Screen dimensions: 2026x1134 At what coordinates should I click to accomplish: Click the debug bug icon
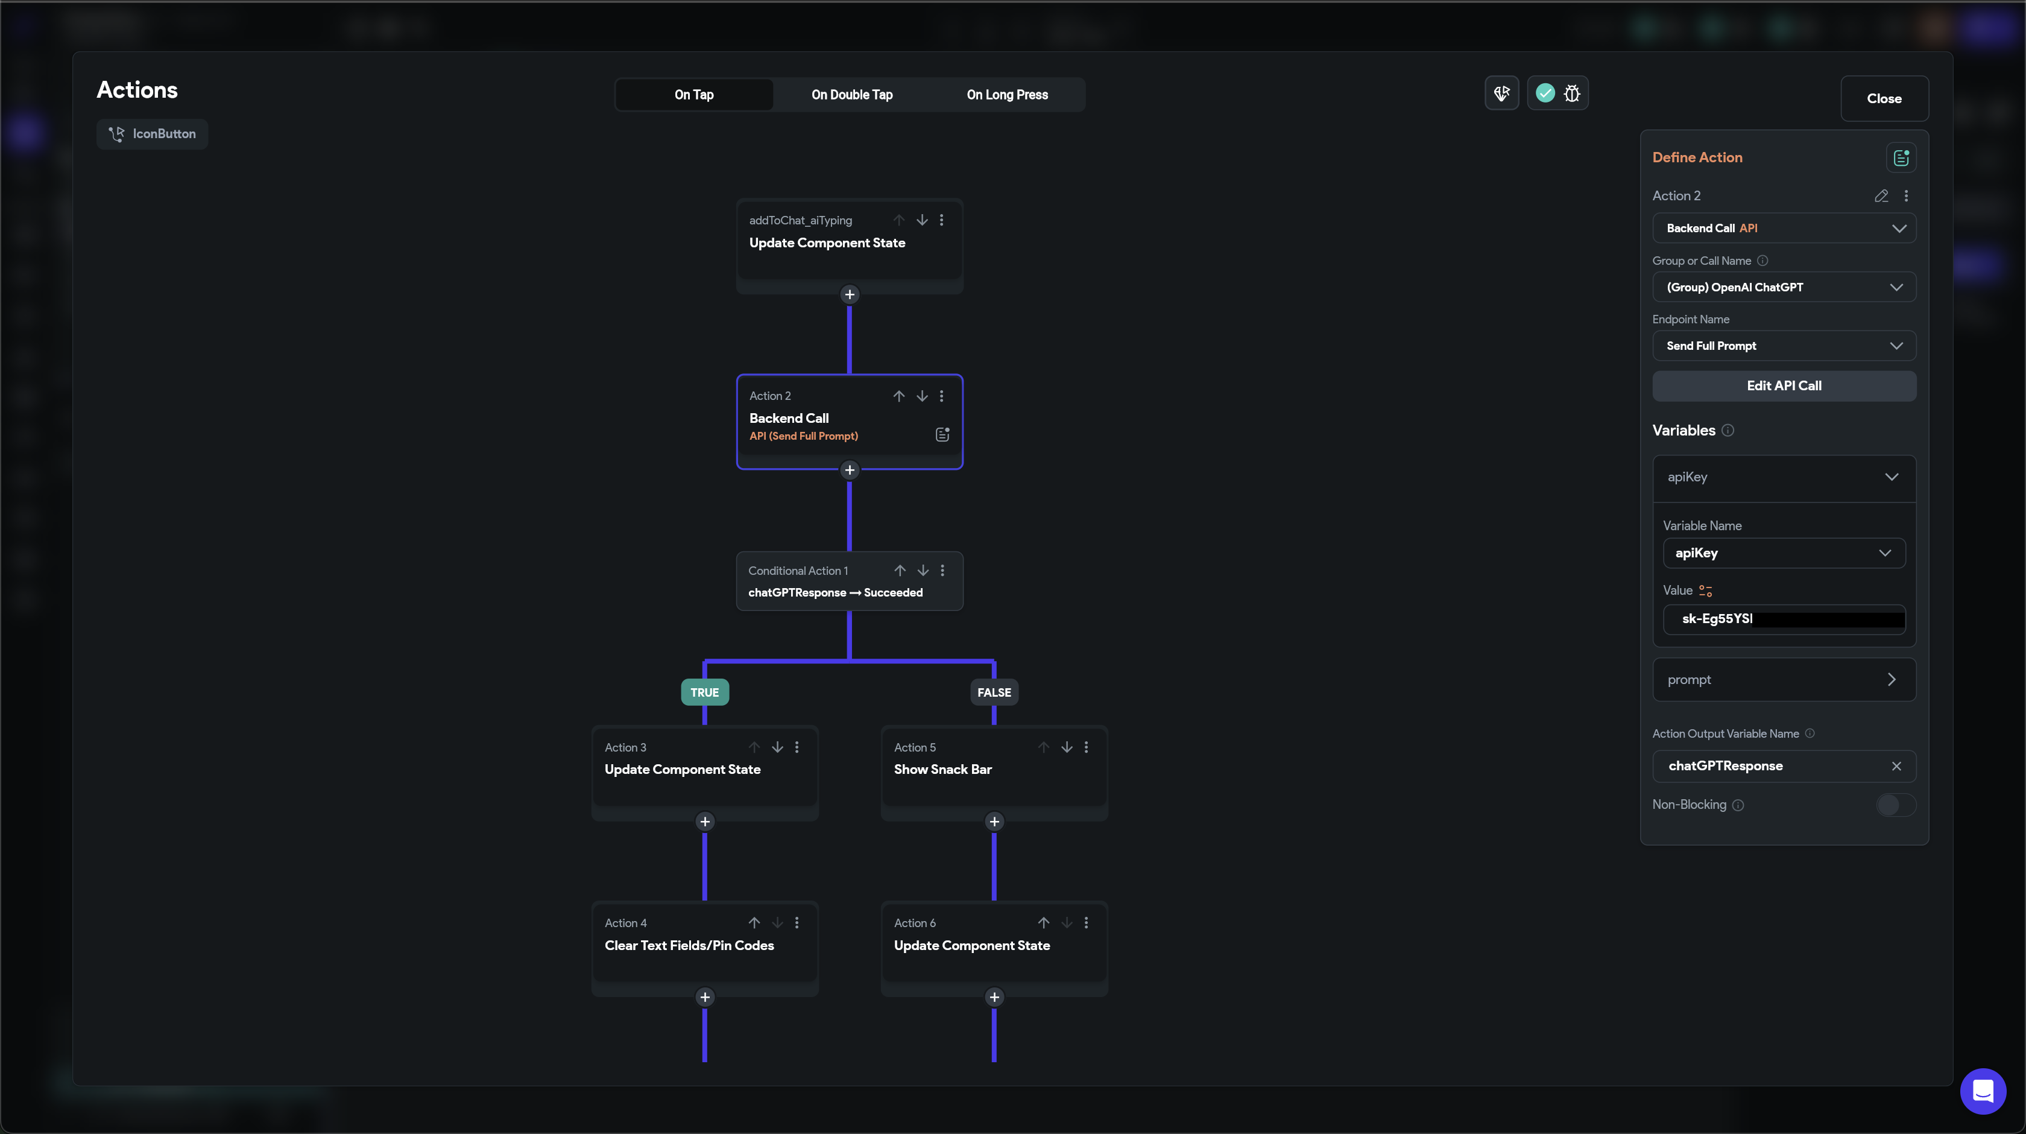tap(1571, 93)
